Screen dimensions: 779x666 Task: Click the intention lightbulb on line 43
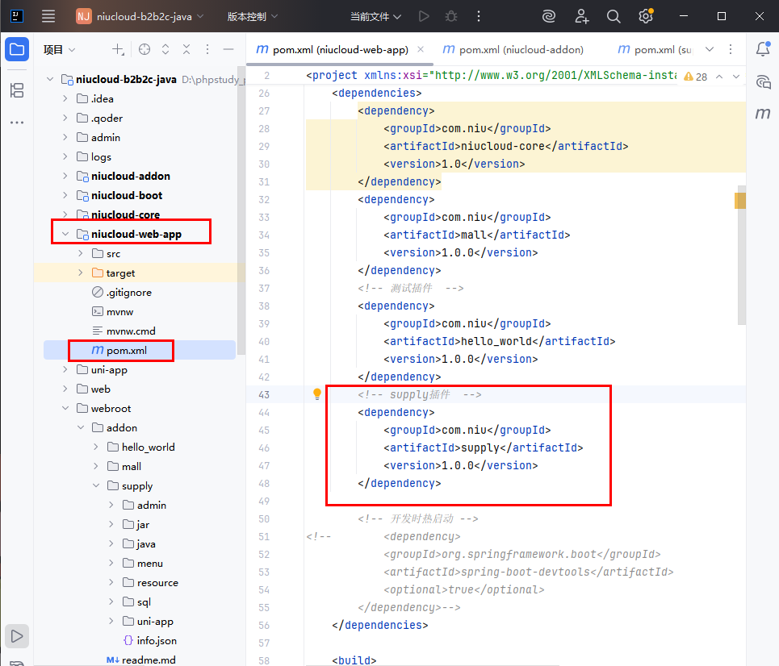coord(317,394)
